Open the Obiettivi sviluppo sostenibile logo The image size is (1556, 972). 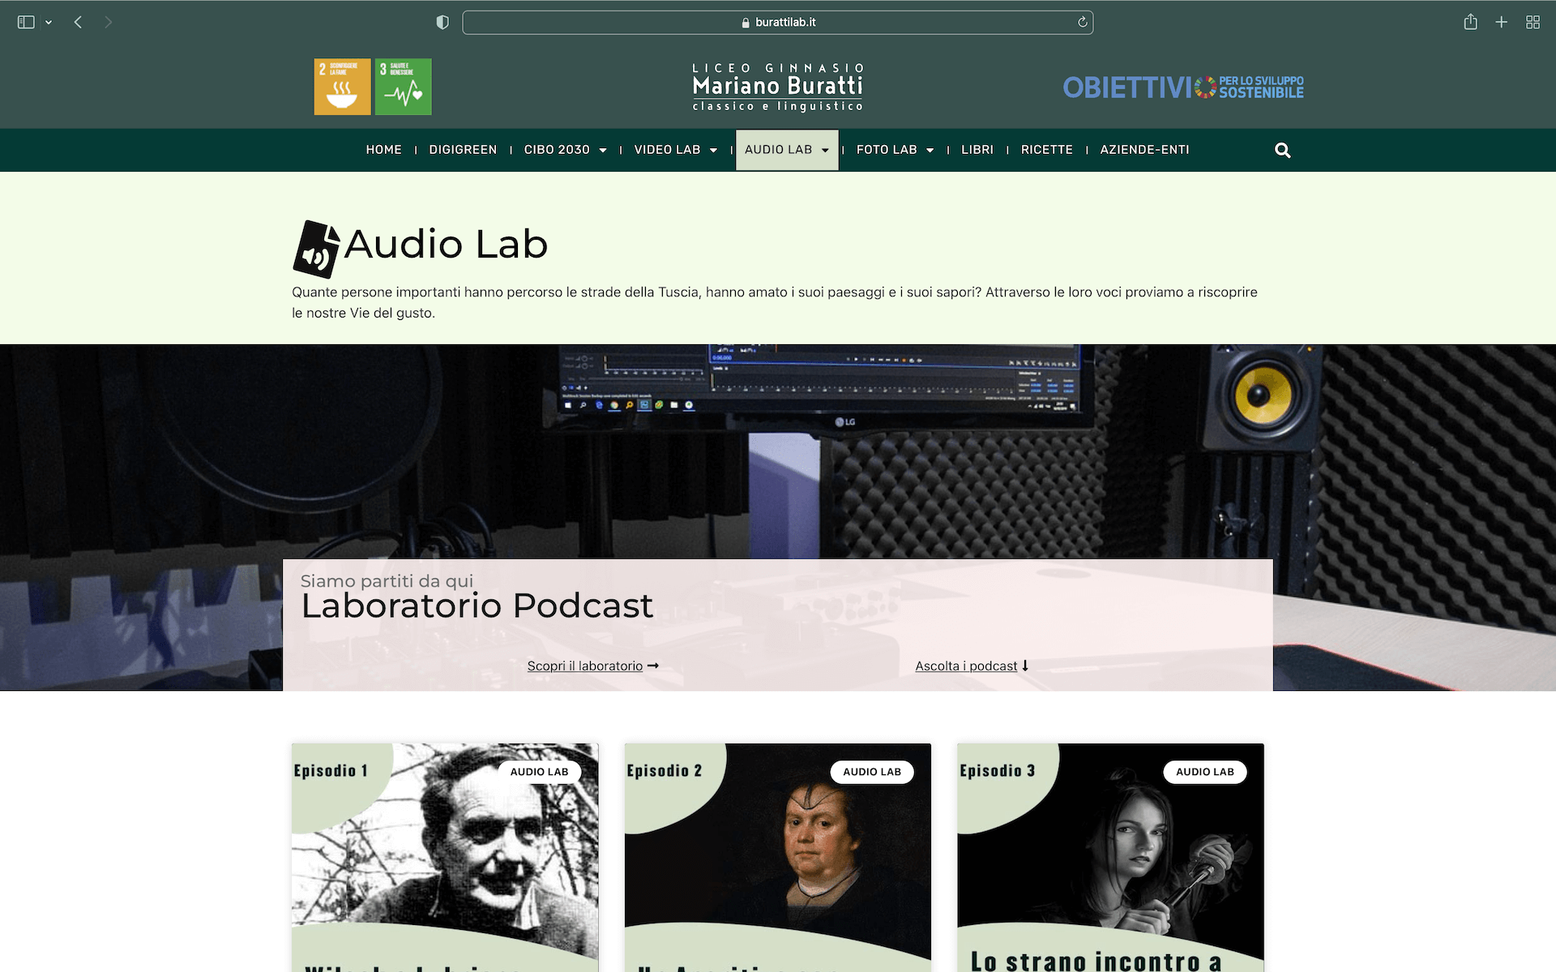click(1183, 87)
